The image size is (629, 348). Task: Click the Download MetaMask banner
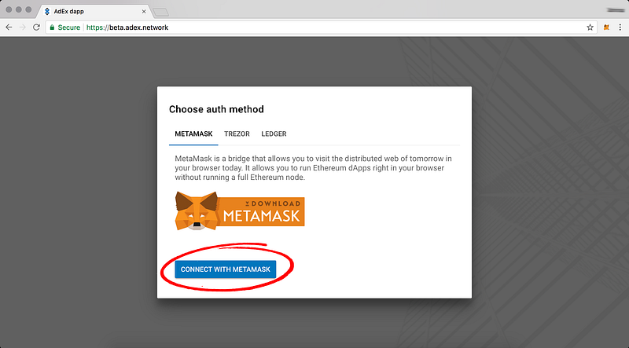point(240,211)
